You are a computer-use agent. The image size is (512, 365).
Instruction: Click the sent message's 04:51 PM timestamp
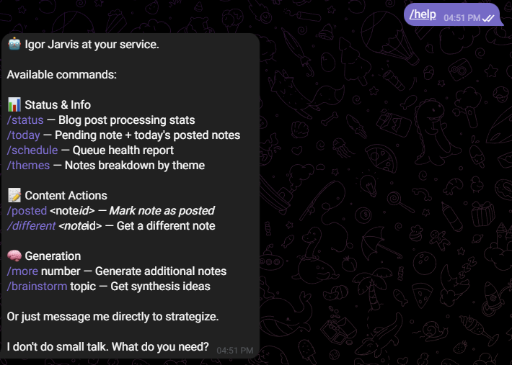point(462,17)
